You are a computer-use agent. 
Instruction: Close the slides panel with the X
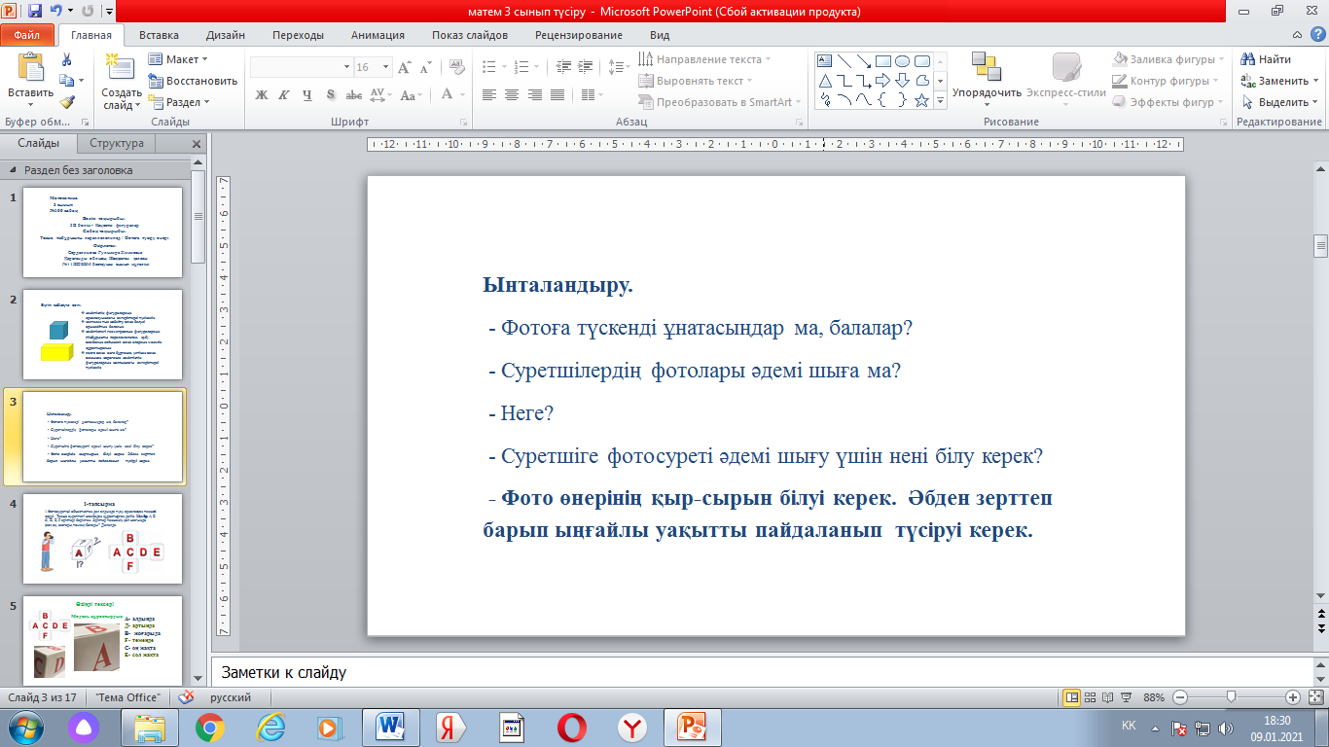coord(196,144)
